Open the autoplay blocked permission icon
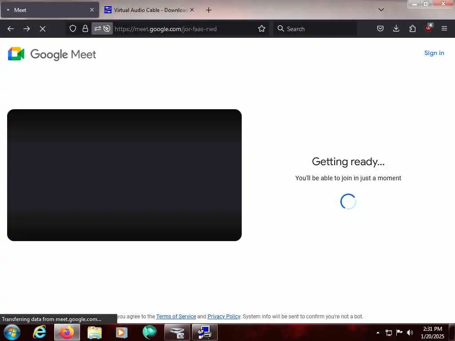This screenshot has width=455, height=341. click(x=107, y=28)
